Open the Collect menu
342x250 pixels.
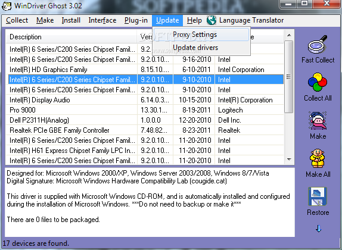pos(17,20)
